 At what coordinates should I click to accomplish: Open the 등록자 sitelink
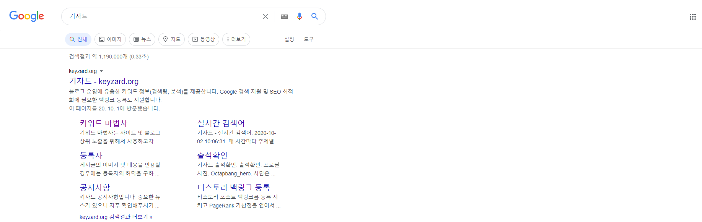(x=91, y=156)
